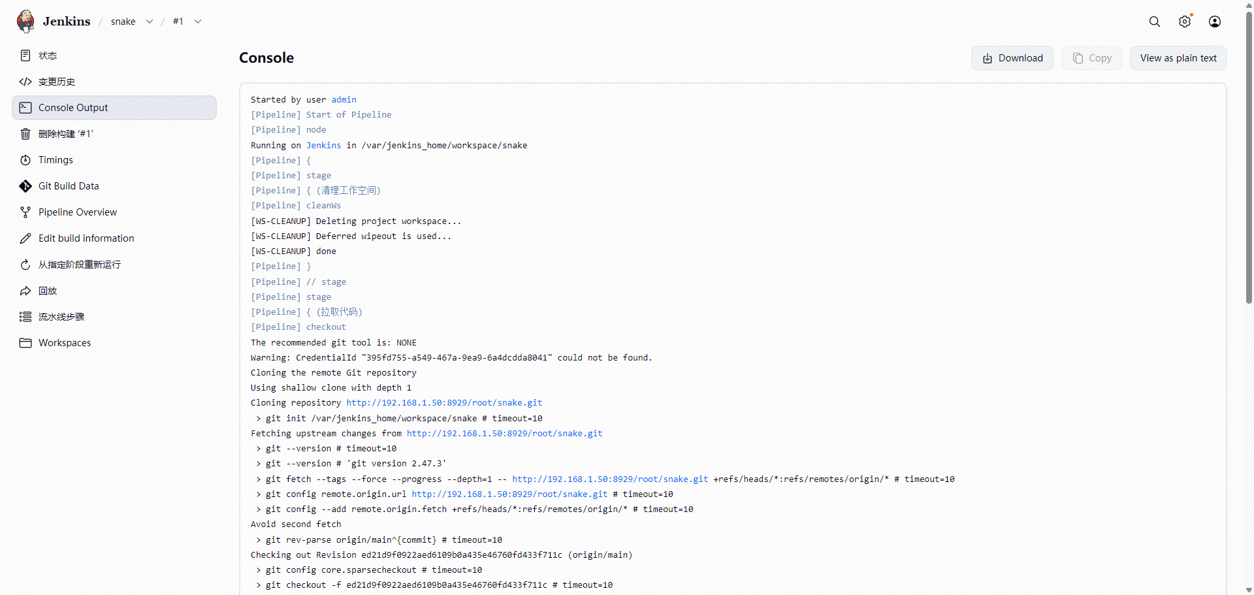Click the '[Pipeline] cleanWs' line
The image size is (1254, 595).
[296, 206]
